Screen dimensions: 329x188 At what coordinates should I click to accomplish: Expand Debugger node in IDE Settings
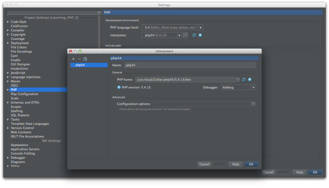tap(8, 158)
